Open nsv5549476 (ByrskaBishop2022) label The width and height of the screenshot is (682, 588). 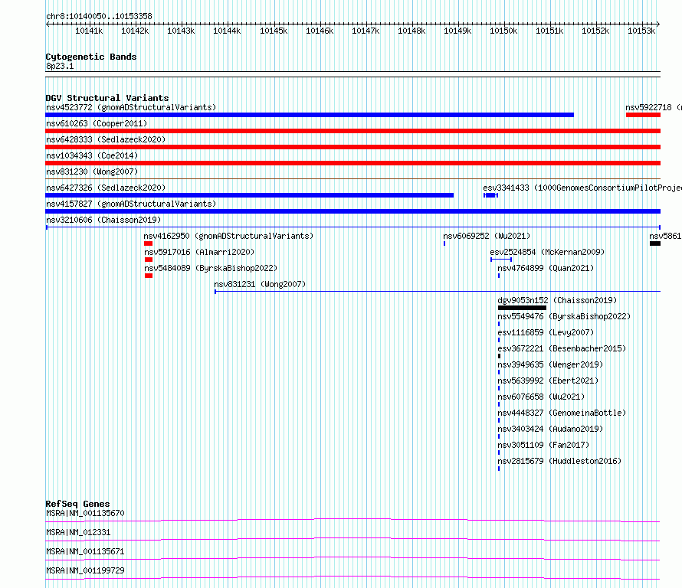(564, 316)
